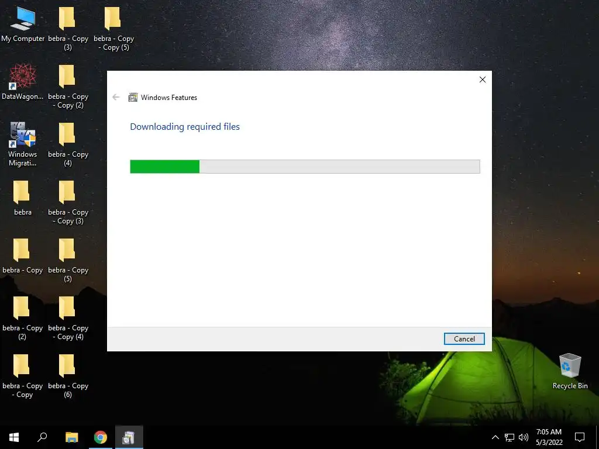Select the Recycle Bin icon

[570, 371]
